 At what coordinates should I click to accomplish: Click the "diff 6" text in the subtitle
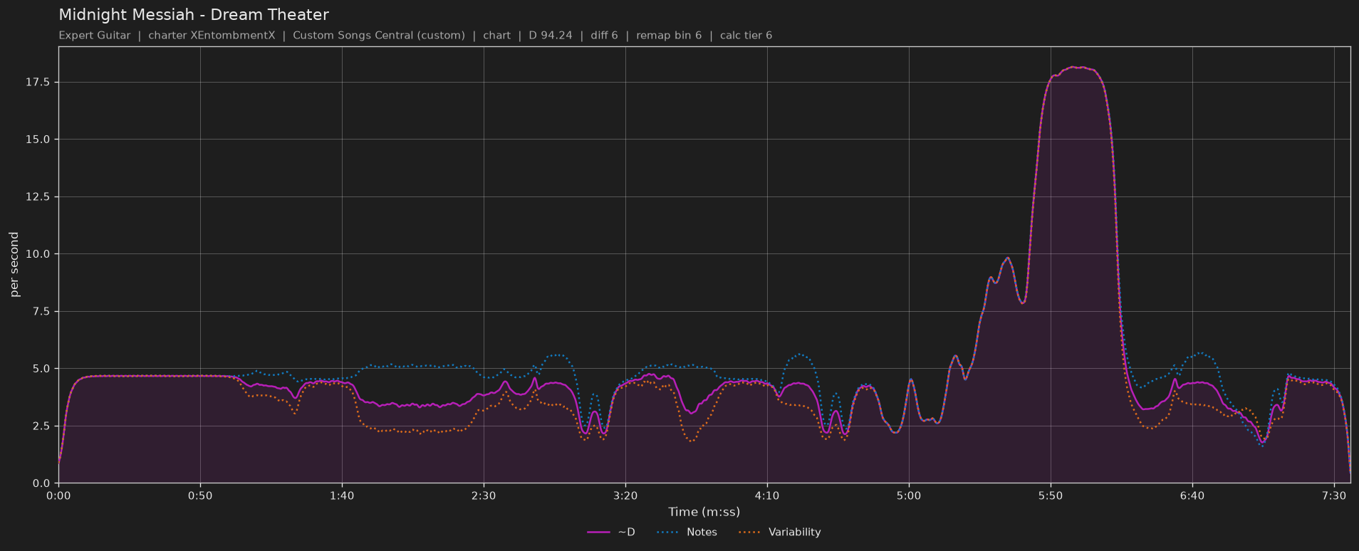tap(604, 36)
